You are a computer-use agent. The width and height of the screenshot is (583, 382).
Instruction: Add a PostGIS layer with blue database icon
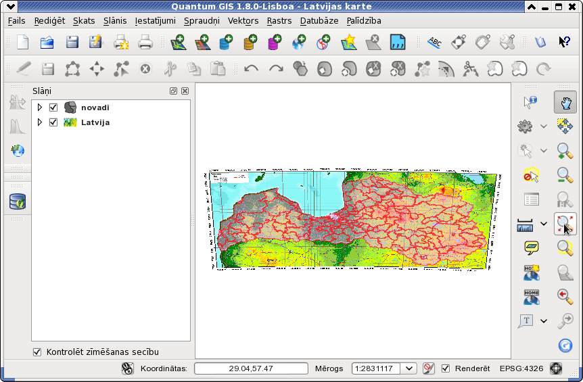click(226, 42)
